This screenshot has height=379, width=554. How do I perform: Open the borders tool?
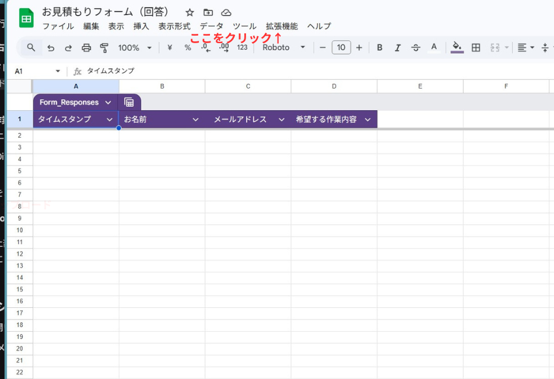476,48
